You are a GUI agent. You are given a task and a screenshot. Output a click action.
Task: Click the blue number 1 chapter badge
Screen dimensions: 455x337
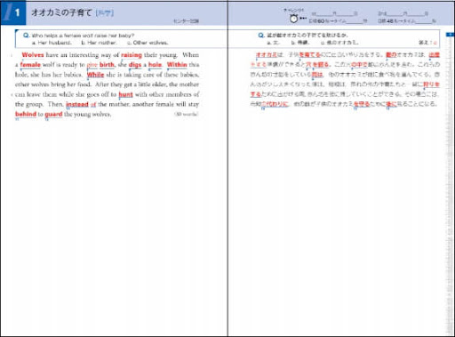(13, 12)
